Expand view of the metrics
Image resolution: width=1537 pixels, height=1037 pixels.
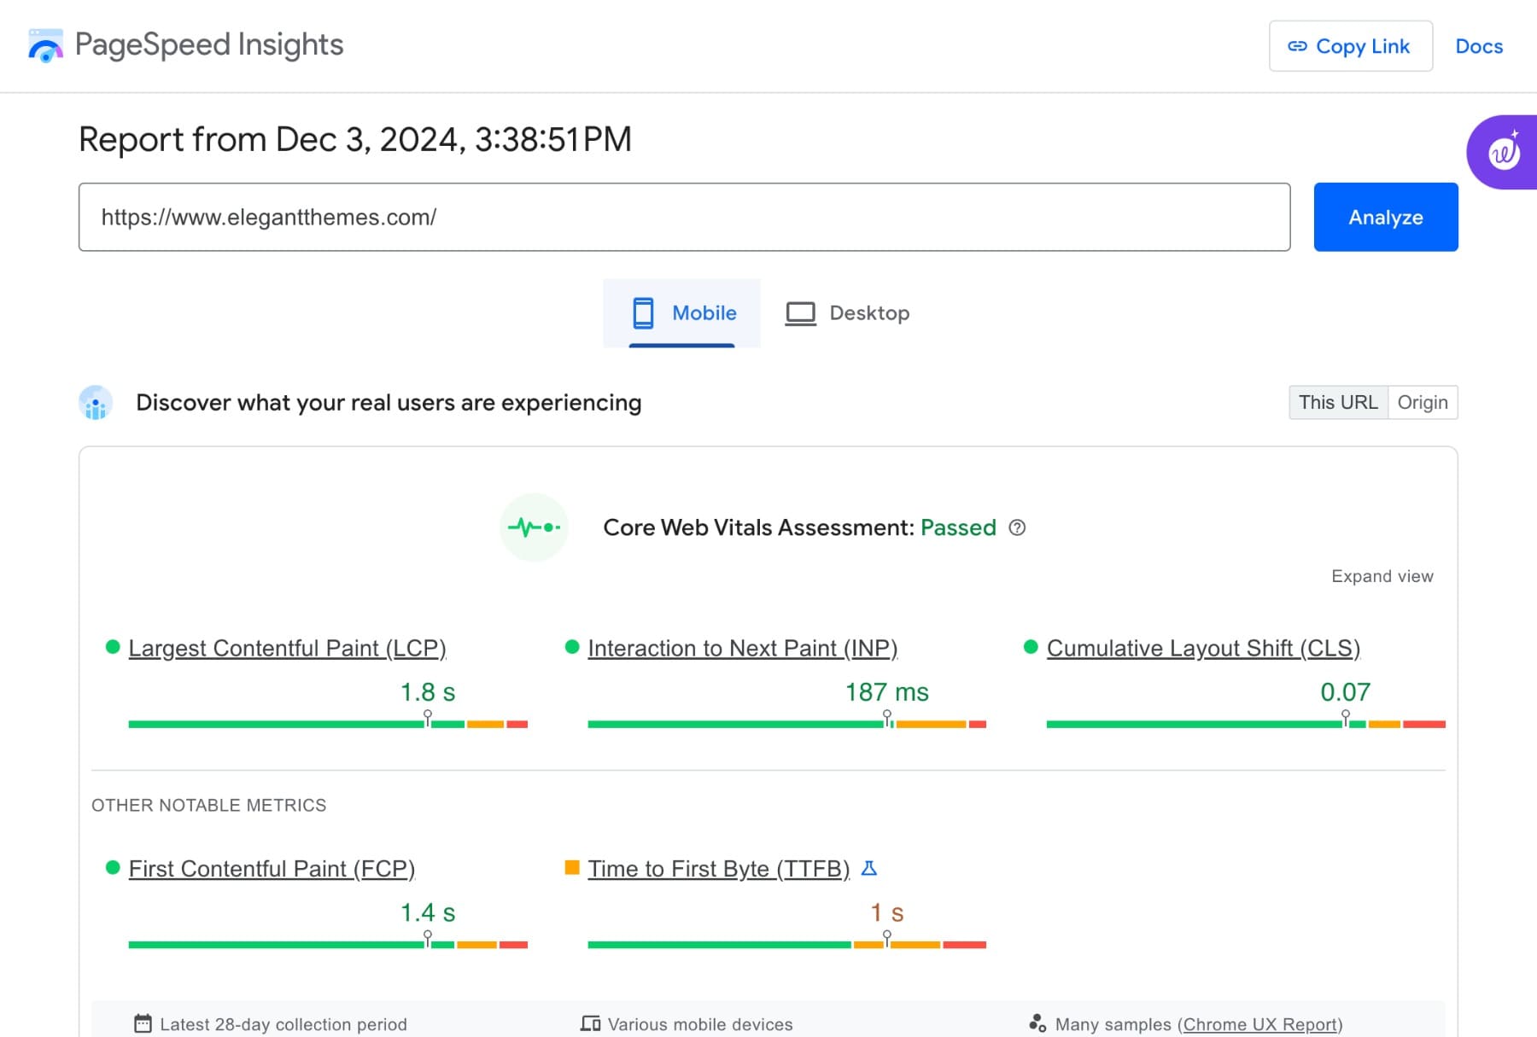click(x=1382, y=576)
